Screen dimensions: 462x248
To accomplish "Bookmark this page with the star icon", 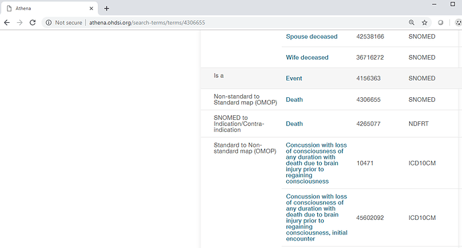I will [x=424, y=23].
